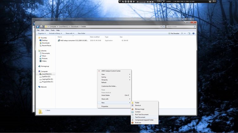Sort by Date modified column header

click(95, 37)
